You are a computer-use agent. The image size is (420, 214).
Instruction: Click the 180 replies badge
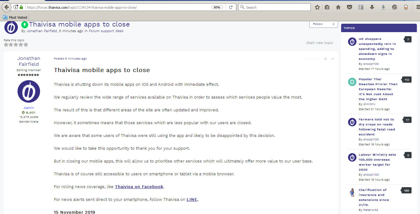pyautogui.click(x=407, y=190)
